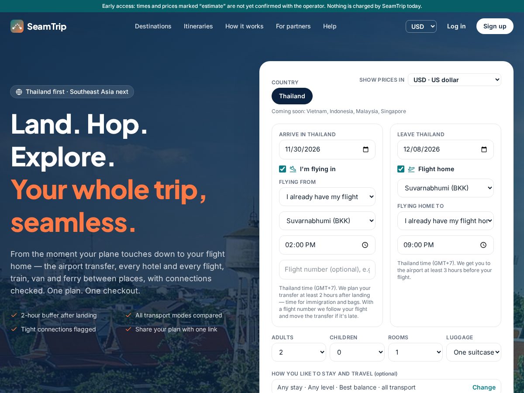Click the SeamTrip logo icon
Image resolution: width=524 pixels, height=393 pixels.
[17, 26]
